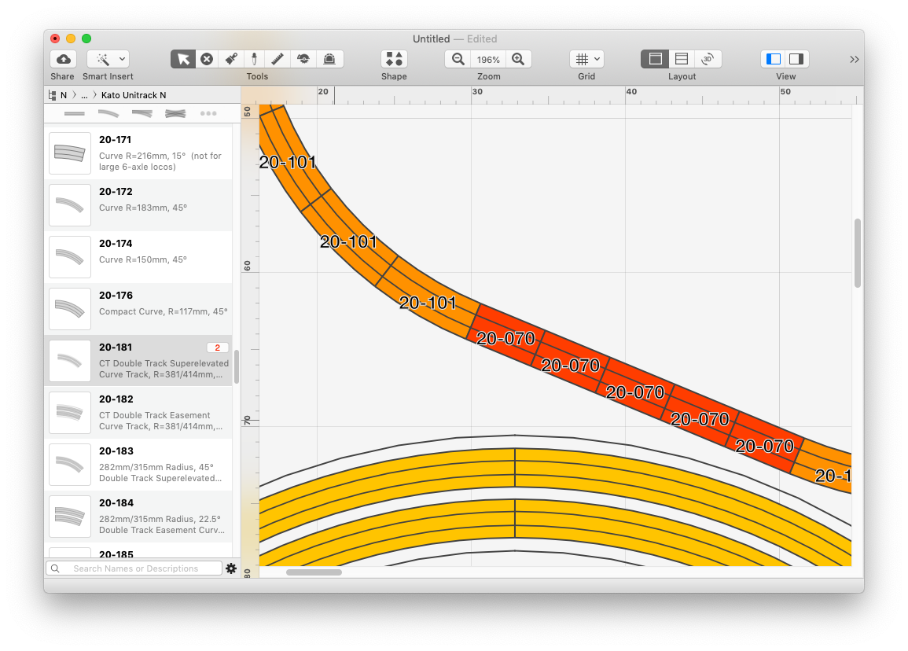Expand the toolbar overflow chevrons
Screen dimensions: 908x651
pos(855,59)
